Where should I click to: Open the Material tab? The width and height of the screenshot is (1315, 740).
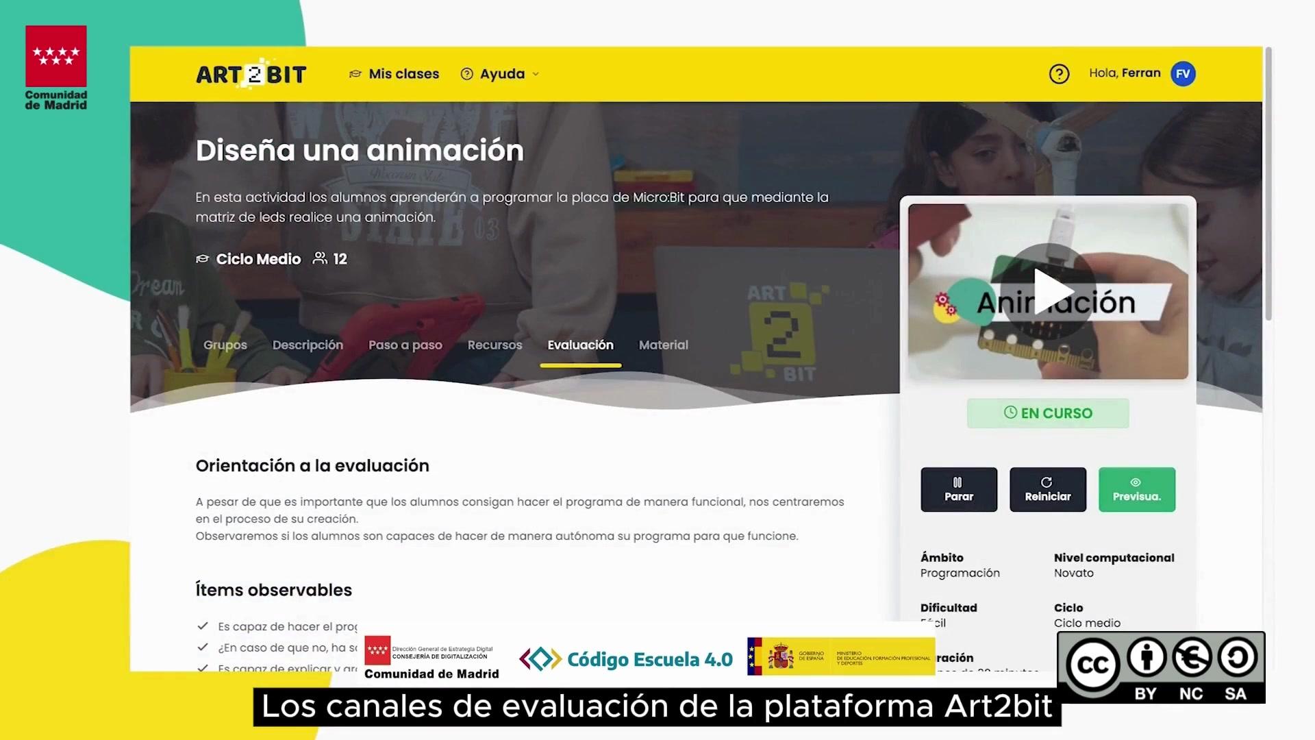(x=663, y=345)
